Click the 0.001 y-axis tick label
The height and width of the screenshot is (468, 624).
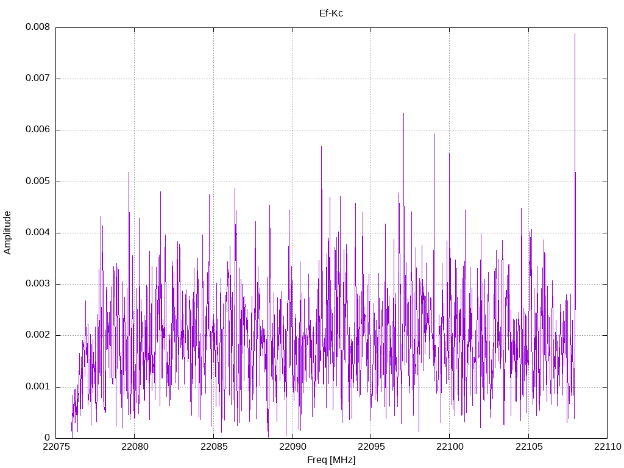tap(38, 387)
